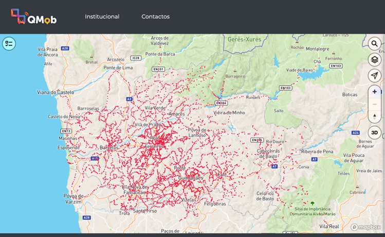Click the Vieira do Minho label

point(229,113)
